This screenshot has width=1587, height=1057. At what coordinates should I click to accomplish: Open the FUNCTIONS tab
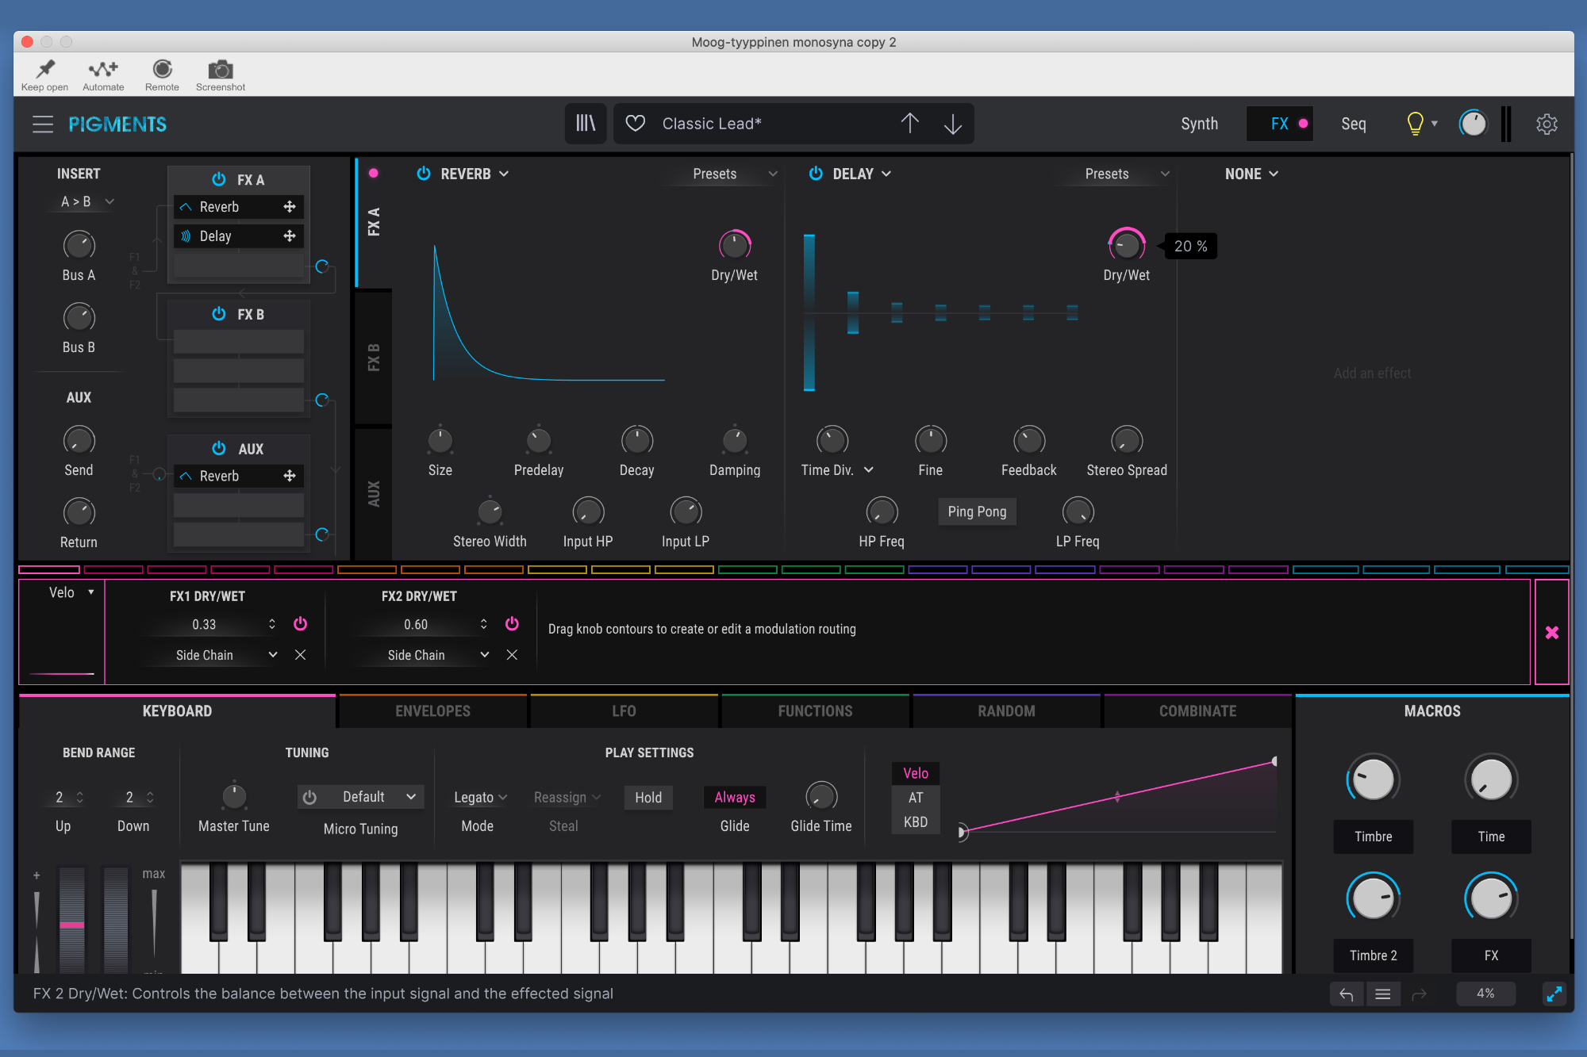click(815, 710)
